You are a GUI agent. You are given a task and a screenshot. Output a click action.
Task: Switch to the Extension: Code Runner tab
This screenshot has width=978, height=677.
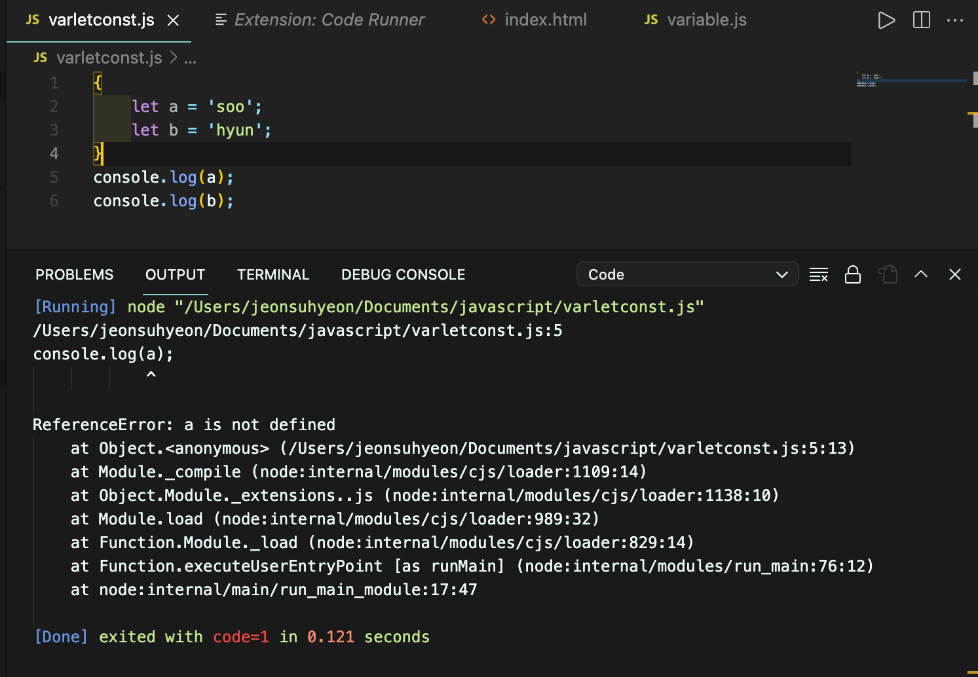coord(320,20)
